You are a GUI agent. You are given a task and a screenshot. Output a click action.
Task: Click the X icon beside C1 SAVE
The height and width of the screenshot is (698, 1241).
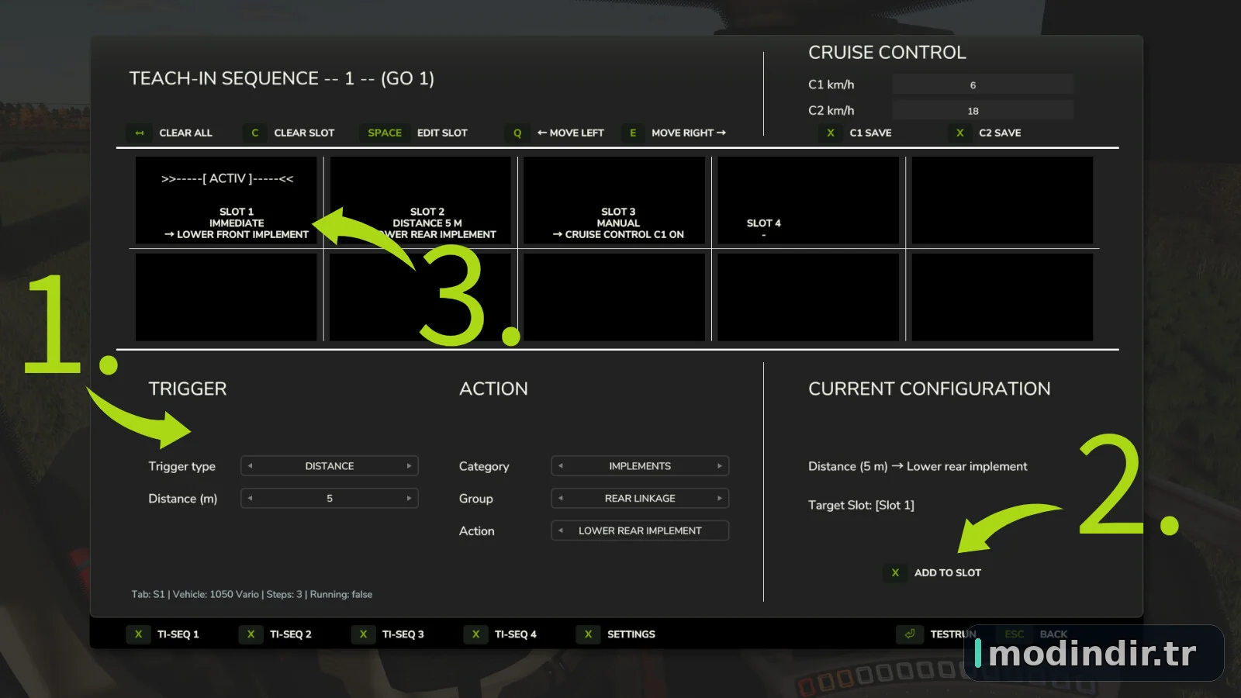tap(831, 133)
